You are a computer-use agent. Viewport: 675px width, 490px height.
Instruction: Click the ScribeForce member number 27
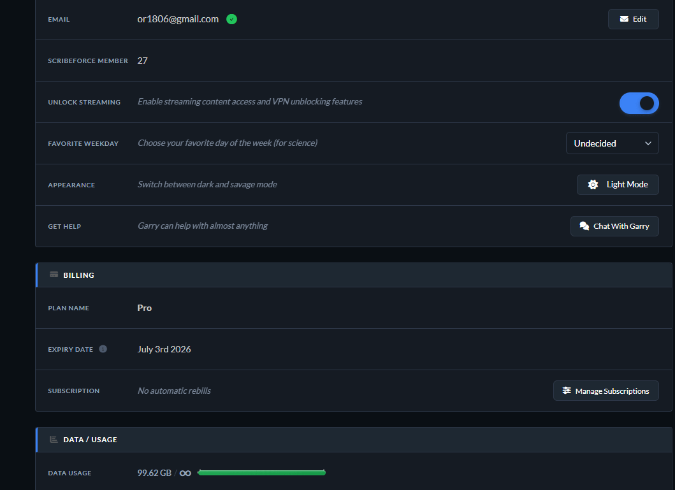pos(143,61)
